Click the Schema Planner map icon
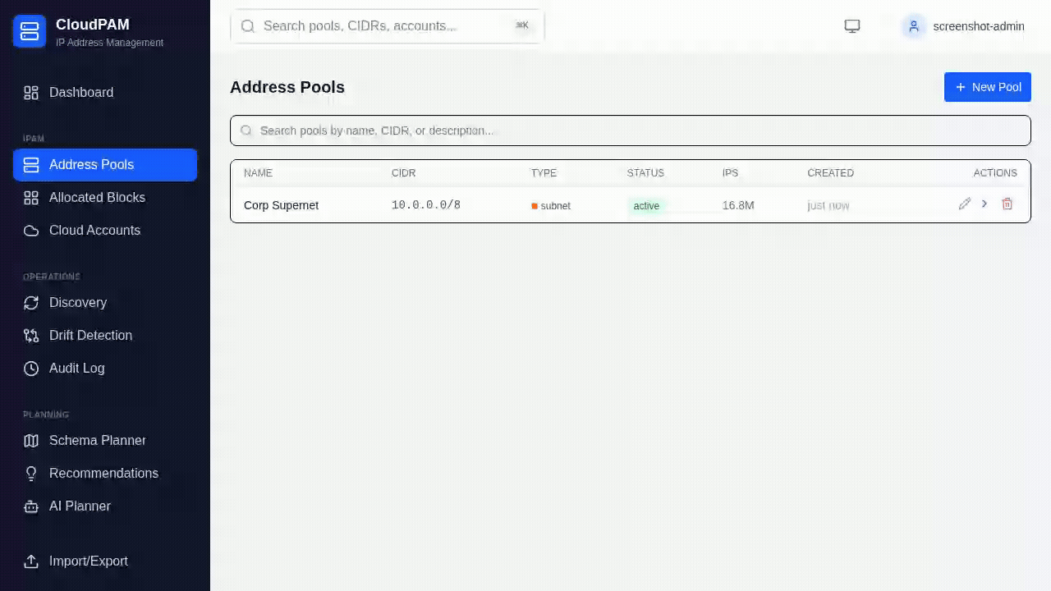1051x591 pixels. [31, 441]
